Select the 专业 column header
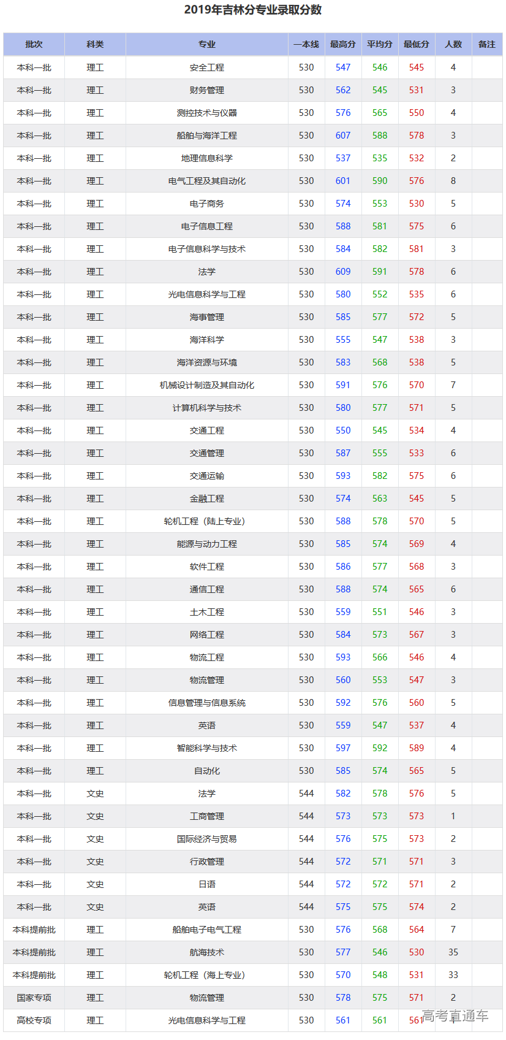The width and height of the screenshot is (506, 1040). tap(206, 44)
